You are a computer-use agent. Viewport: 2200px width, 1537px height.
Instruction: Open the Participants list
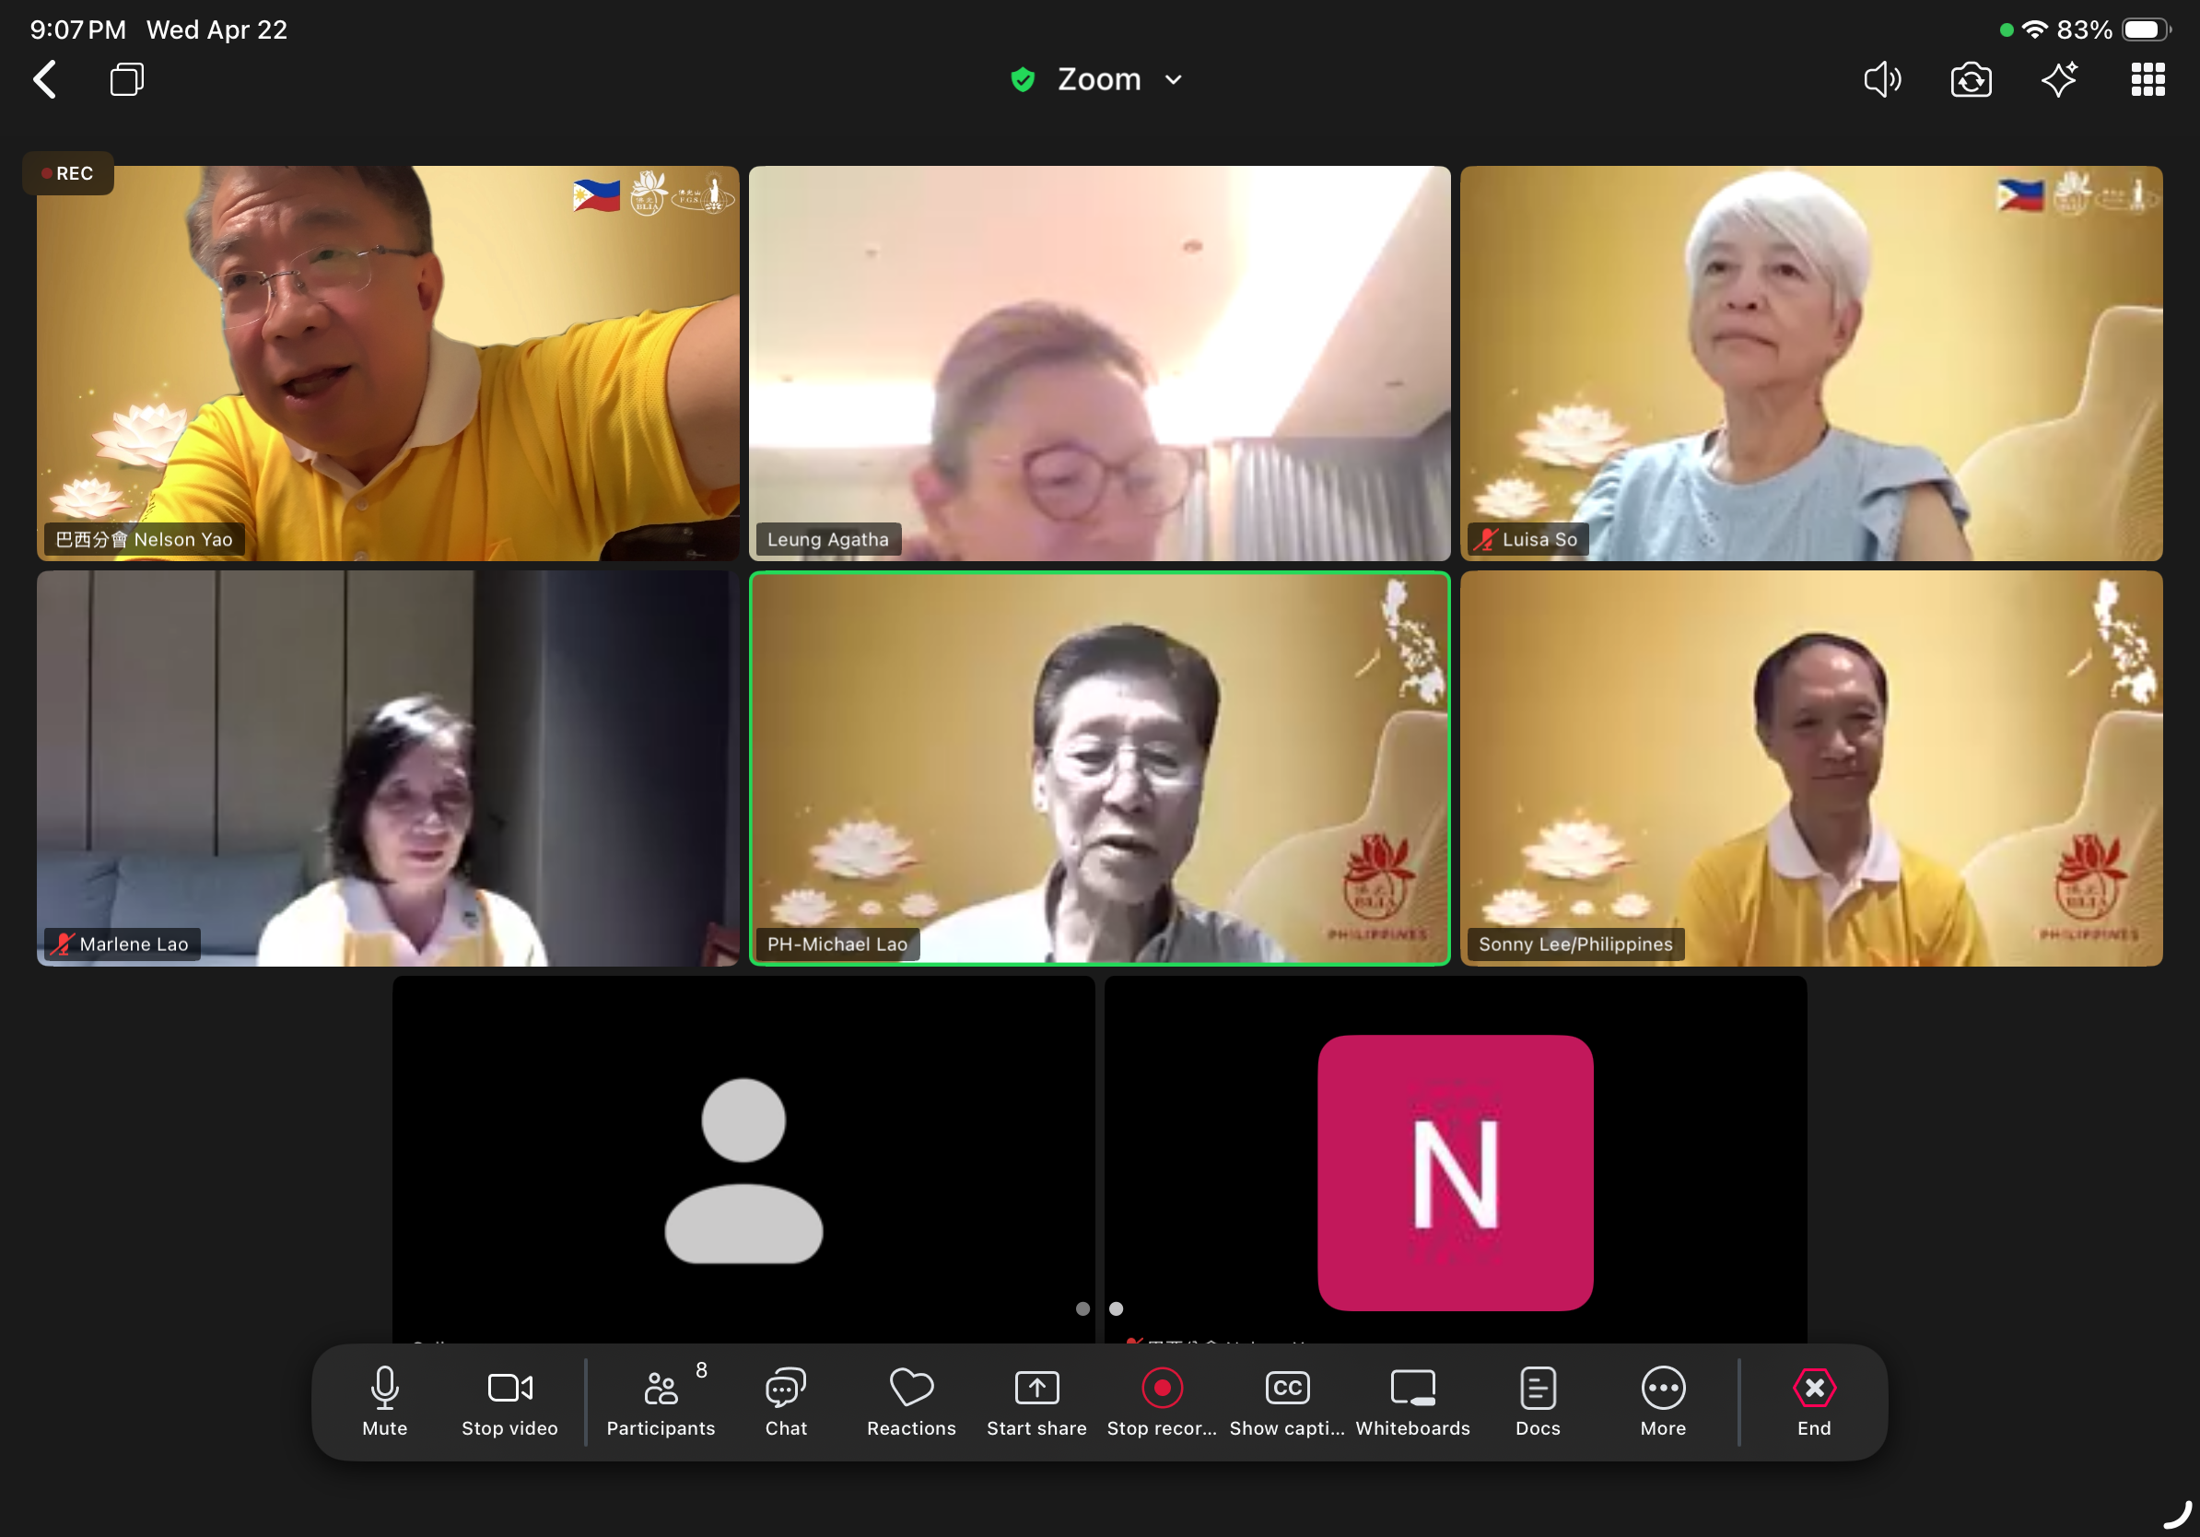[x=661, y=1400]
